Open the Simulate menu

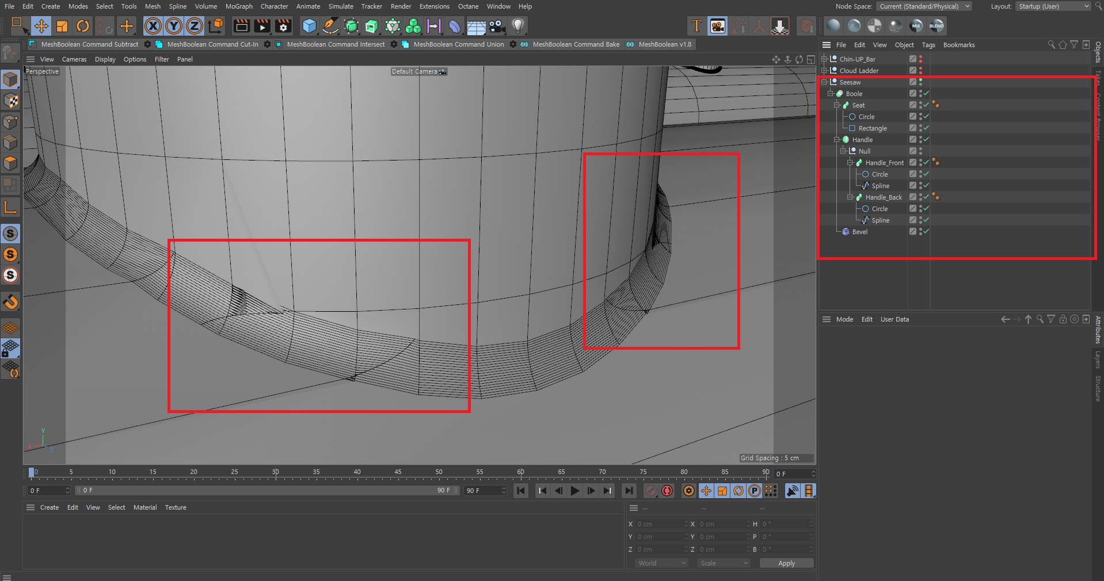(341, 6)
